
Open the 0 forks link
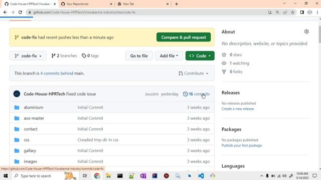[x=232, y=71]
